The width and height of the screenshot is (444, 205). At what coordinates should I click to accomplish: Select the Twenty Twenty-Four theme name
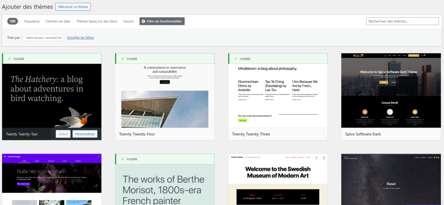[137, 134]
